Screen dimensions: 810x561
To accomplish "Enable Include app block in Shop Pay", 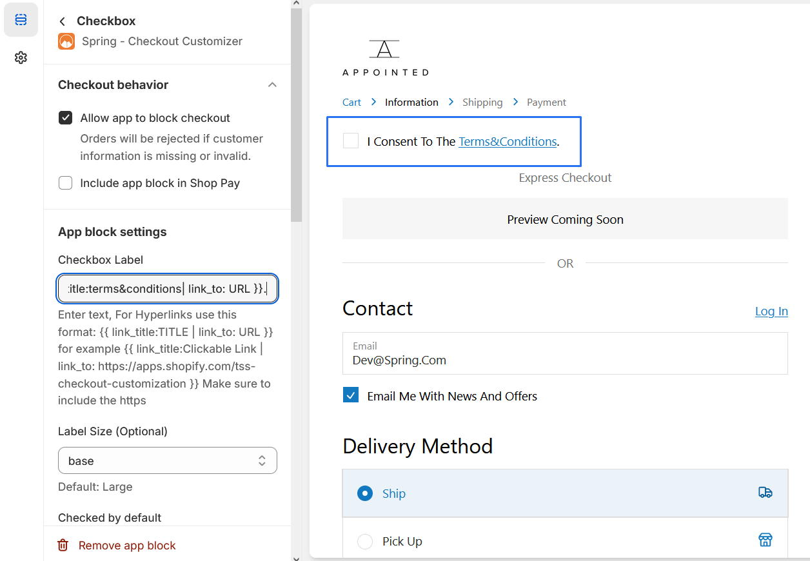I will click(x=65, y=183).
